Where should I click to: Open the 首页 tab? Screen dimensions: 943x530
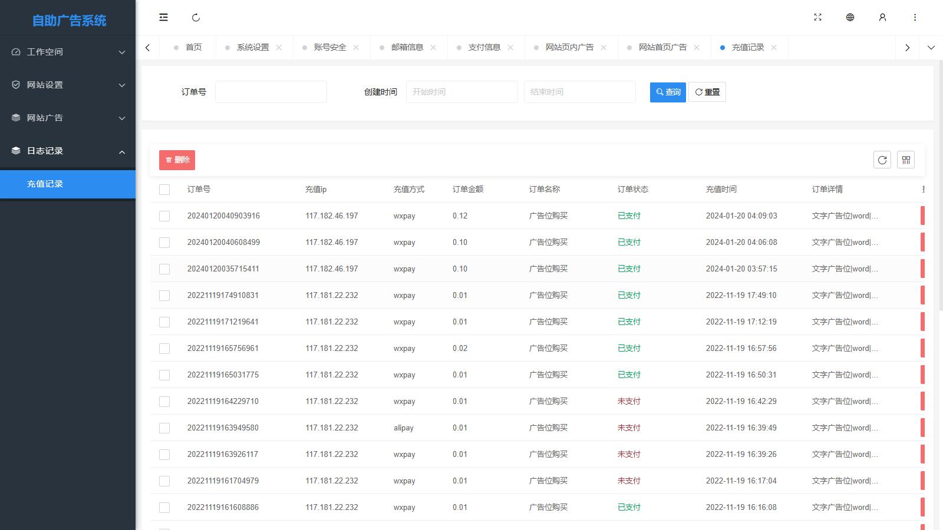tap(193, 47)
